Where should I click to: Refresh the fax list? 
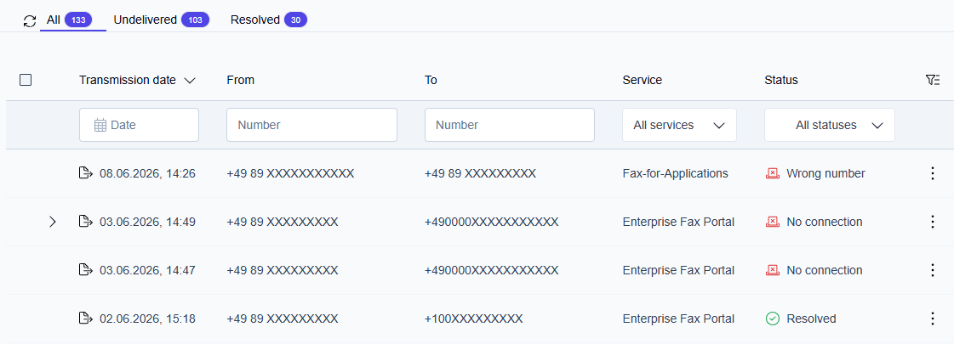[30, 20]
